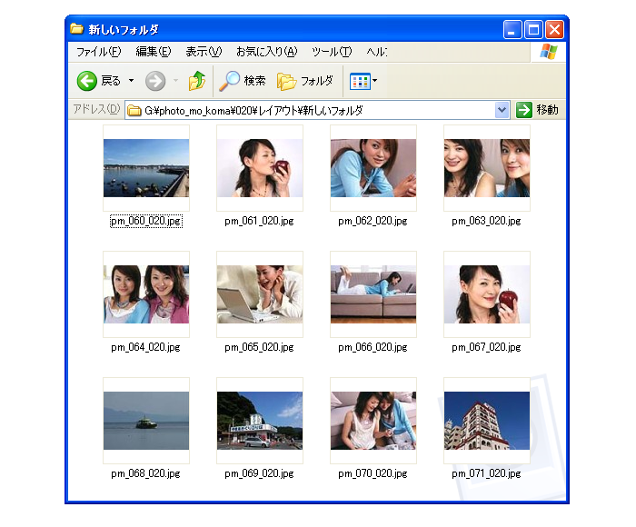Close the 新しいフォルダ window
Image resolution: width=636 pixels, height=527 pixels.
554,30
